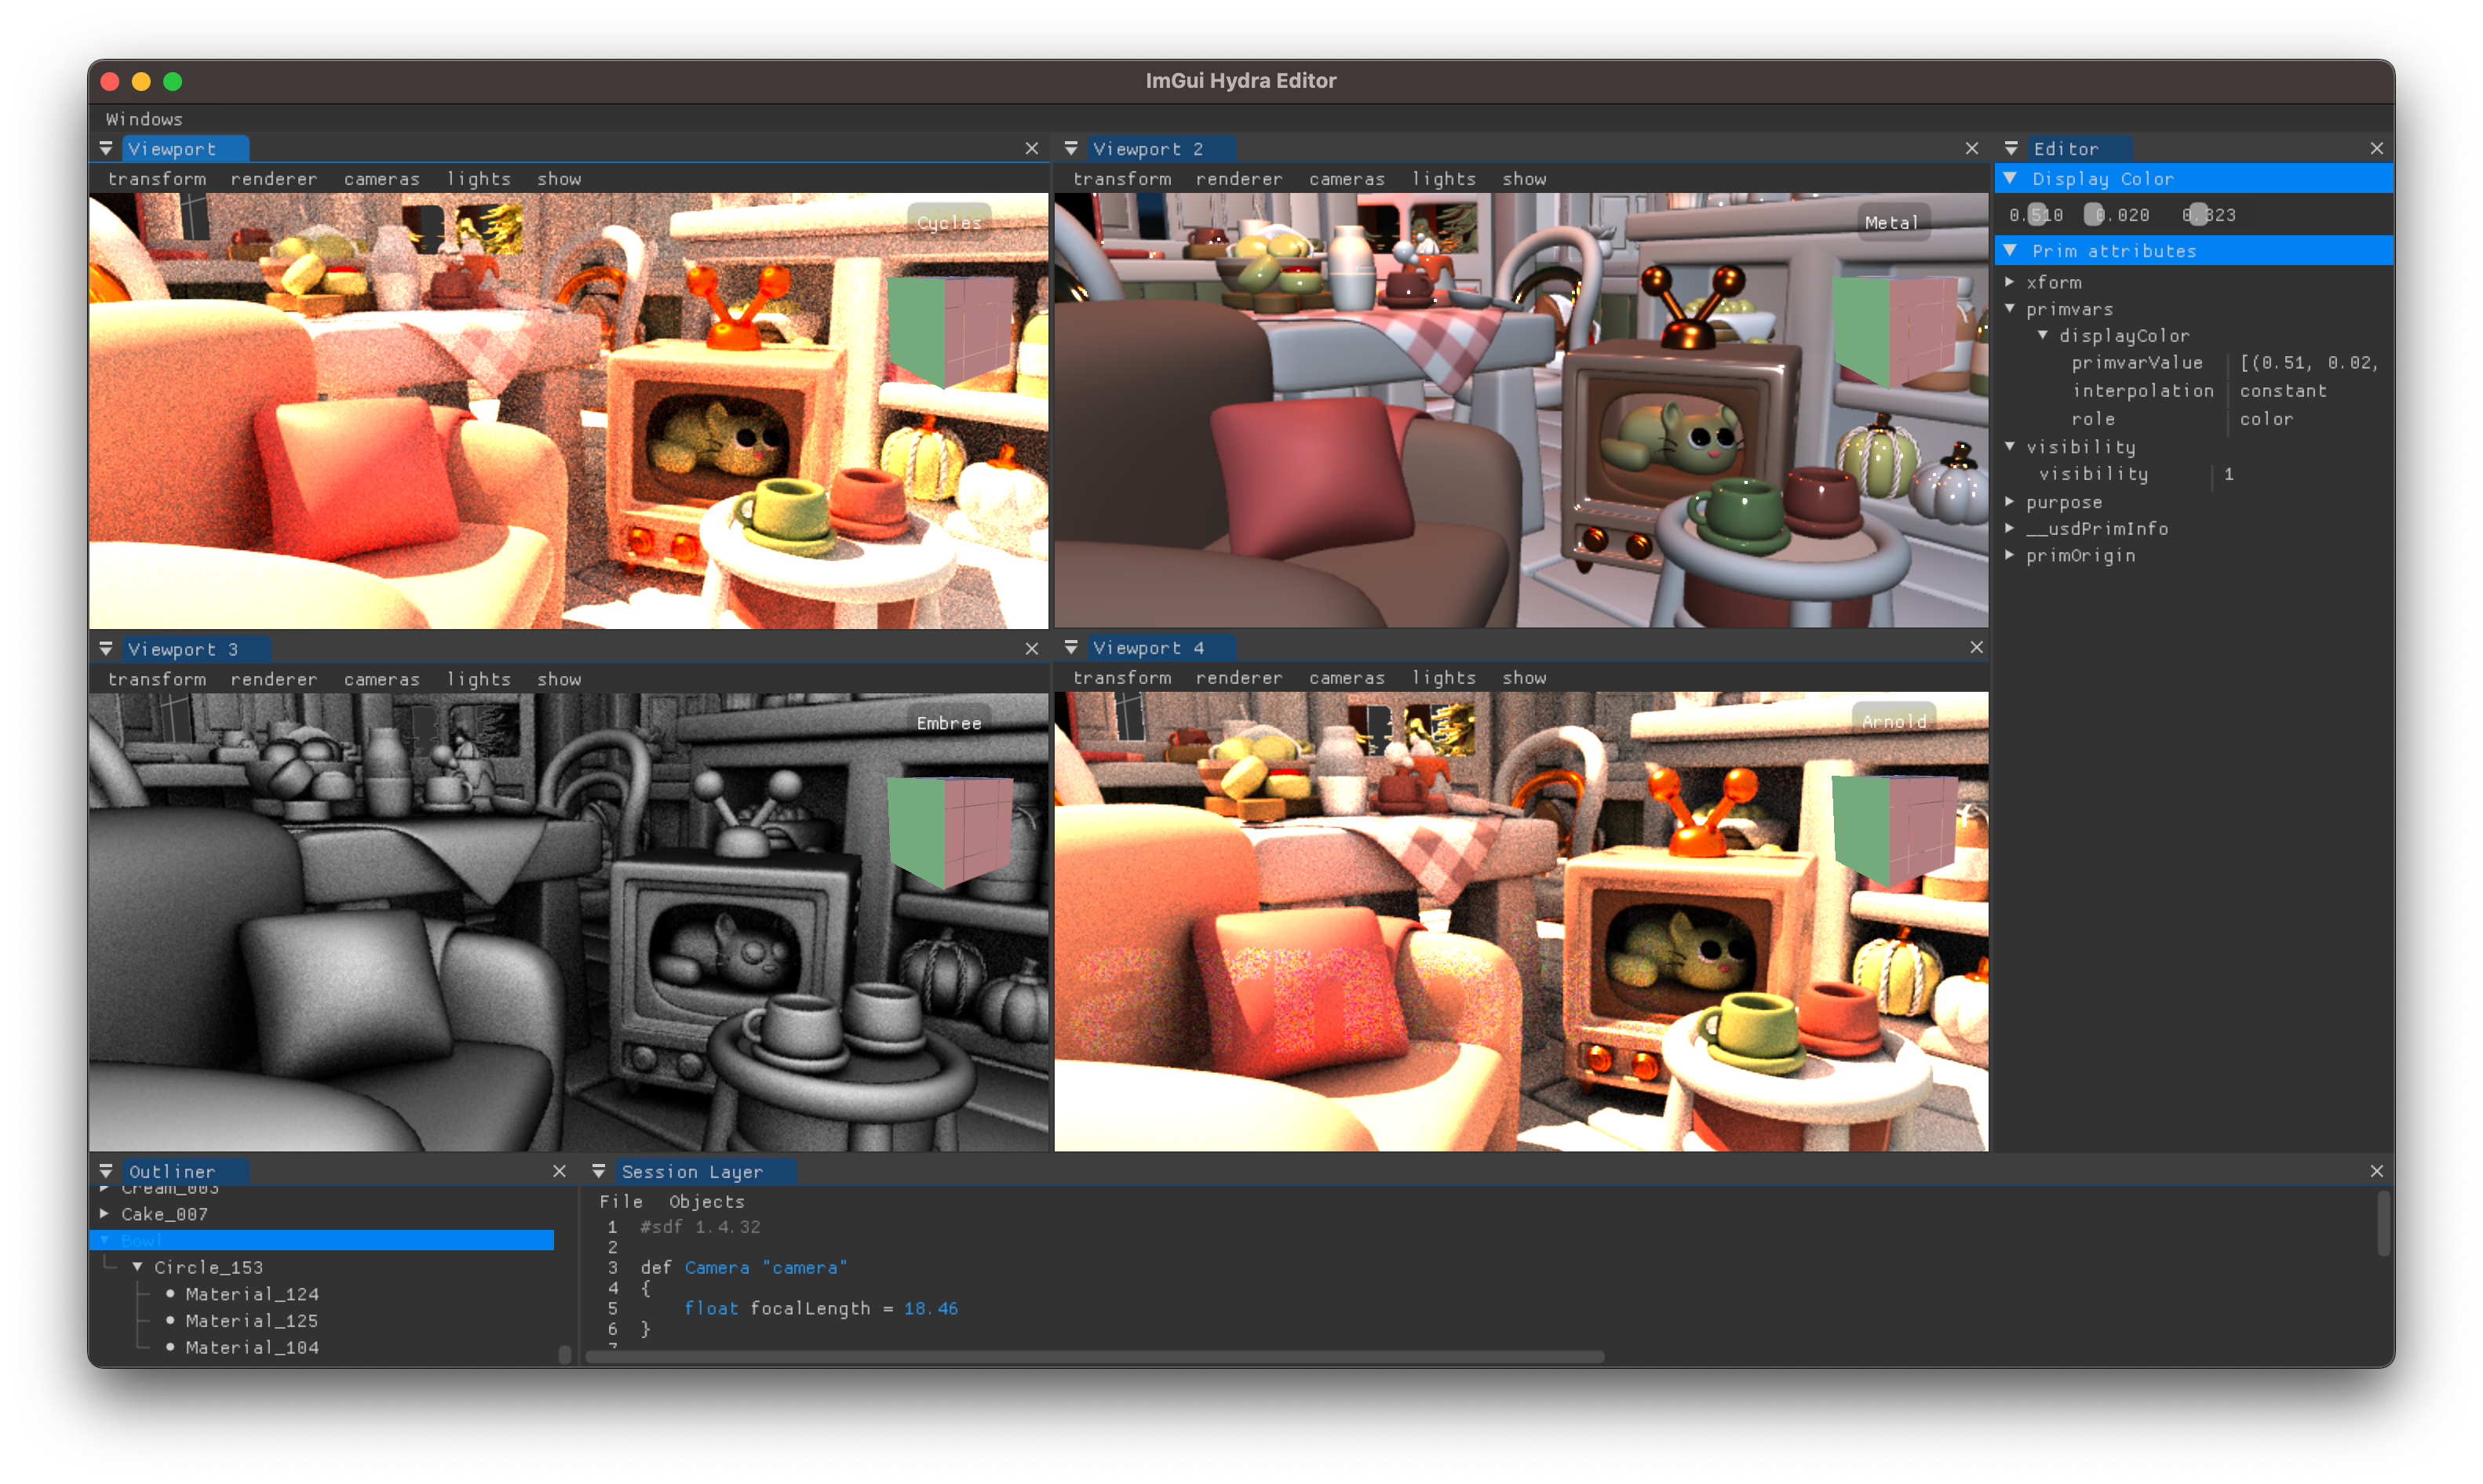2483x1484 pixels.
Task: Click the Session Layer horizontal scrollbar
Action: pos(1095,1357)
